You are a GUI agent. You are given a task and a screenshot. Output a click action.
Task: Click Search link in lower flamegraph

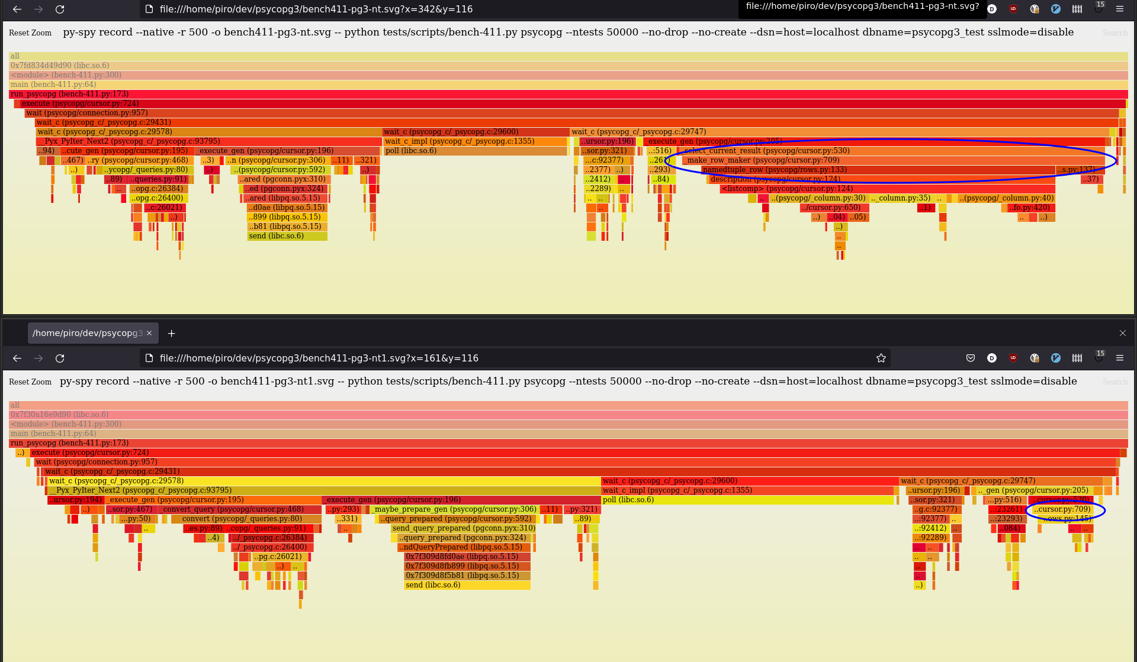(x=1114, y=382)
